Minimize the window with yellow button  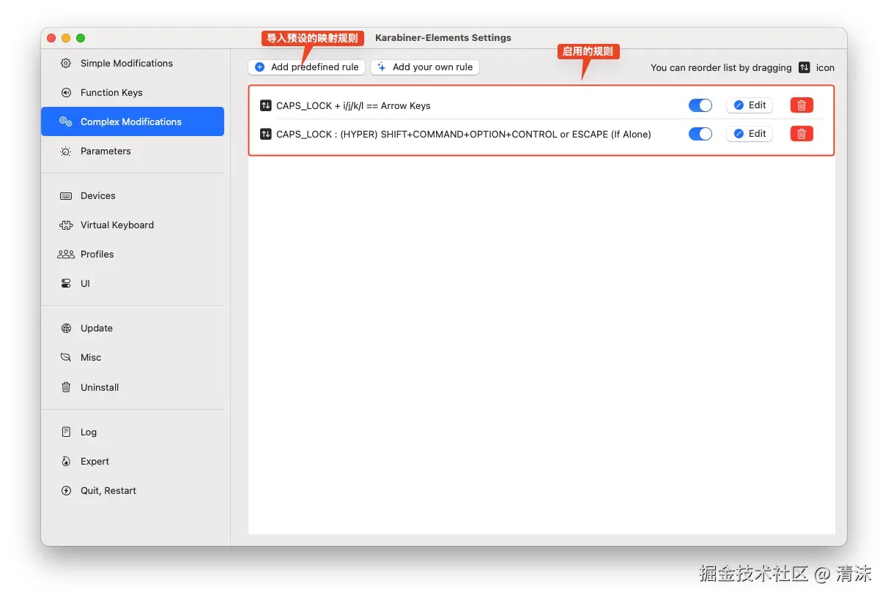pos(66,38)
